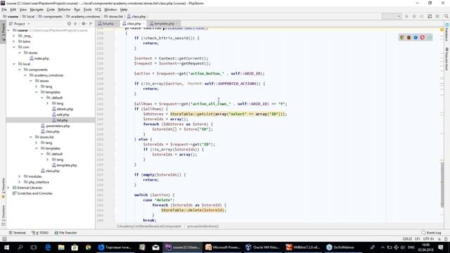Expand External Libraries node
Viewport: 450px width, 253px height.
[8, 188]
